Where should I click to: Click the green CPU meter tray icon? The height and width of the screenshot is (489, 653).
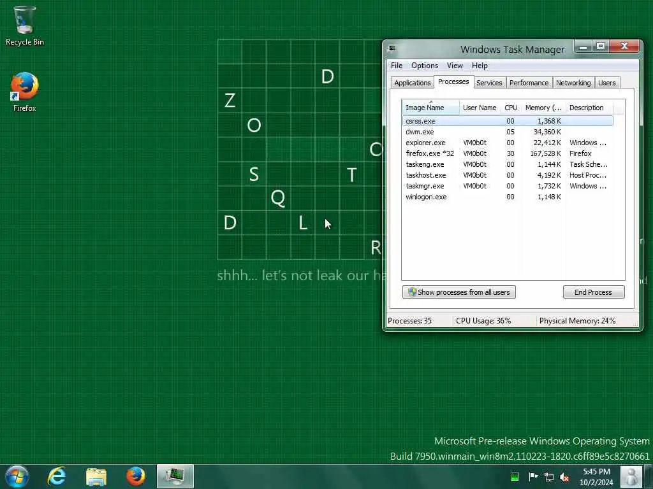click(x=515, y=476)
